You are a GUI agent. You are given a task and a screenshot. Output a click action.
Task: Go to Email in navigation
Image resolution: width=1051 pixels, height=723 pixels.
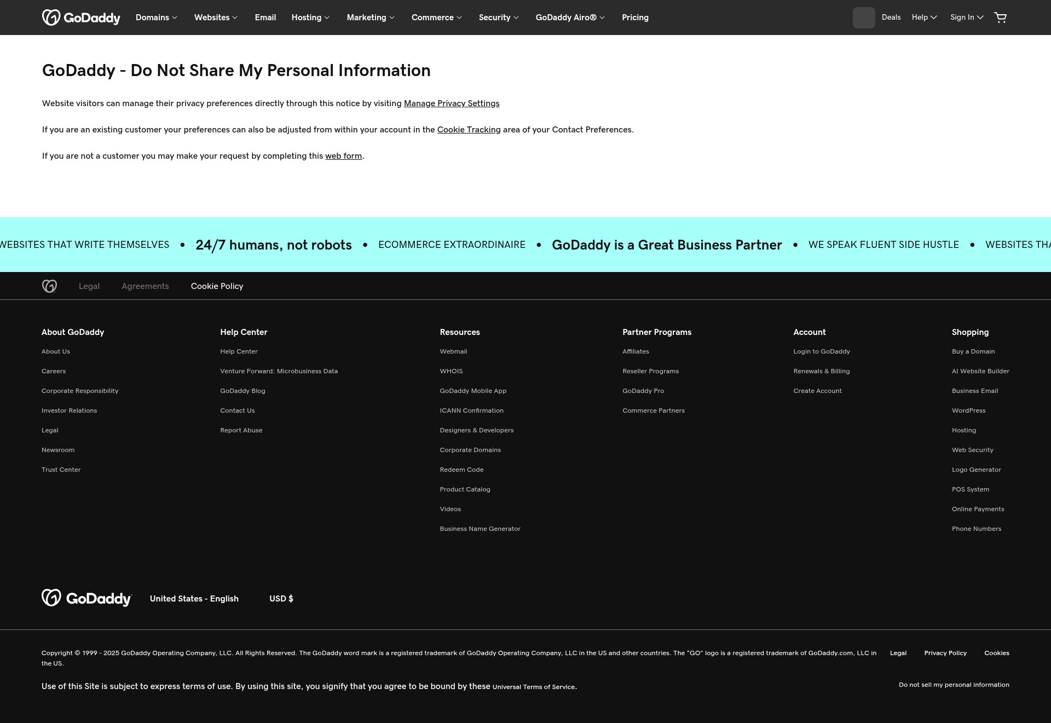[265, 18]
